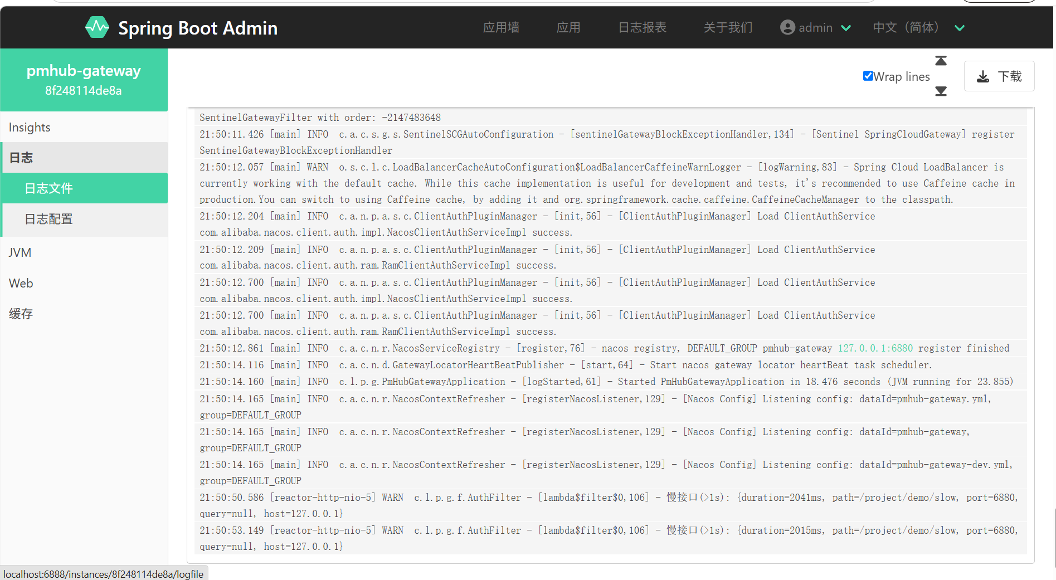This screenshot has width=1056, height=580.
Task: Click the 127.0.0.1:6880 address in the log
Action: pyautogui.click(x=875, y=348)
